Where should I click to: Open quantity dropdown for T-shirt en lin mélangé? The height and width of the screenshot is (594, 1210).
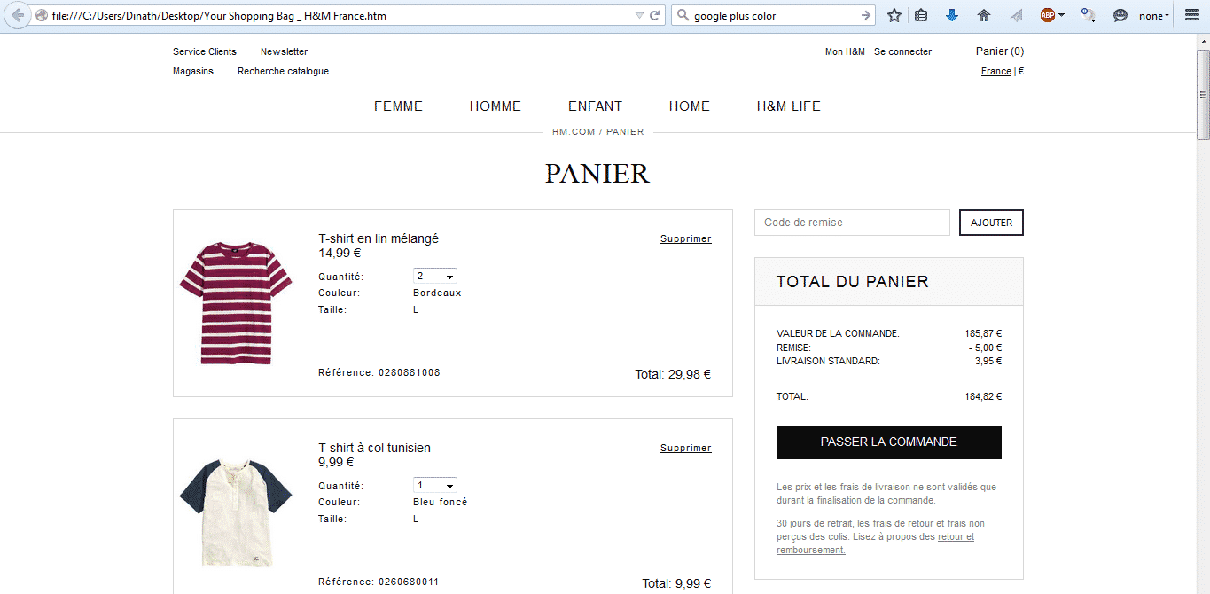(x=435, y=277)
